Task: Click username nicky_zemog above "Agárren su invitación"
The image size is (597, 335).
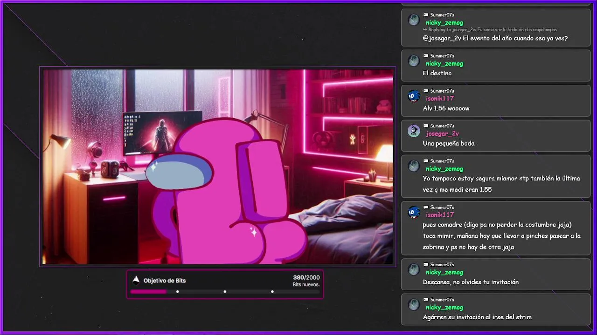Action: [444, 307]
